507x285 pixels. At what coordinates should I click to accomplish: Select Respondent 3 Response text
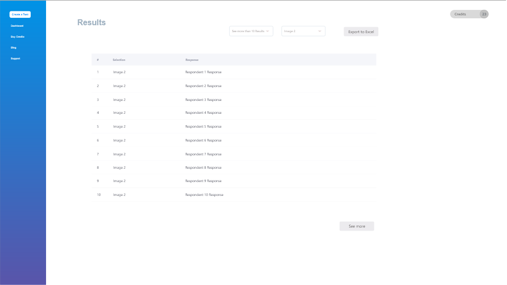[x=203, y=100]
